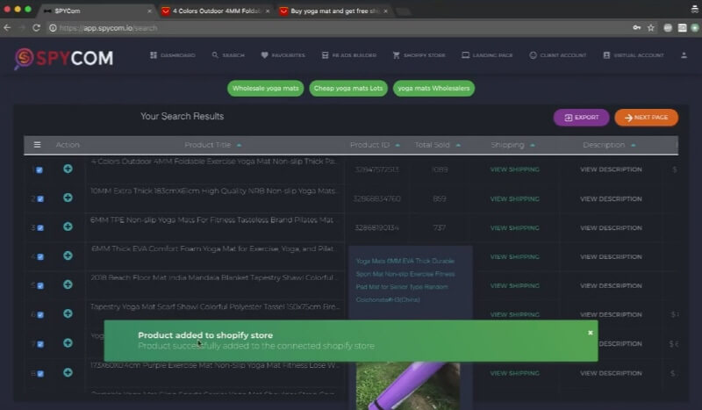
Task: Switch to the '4 Colors Outdoor 4MM' browser tab
Action: pyautogui.click(x=216, y=11)
